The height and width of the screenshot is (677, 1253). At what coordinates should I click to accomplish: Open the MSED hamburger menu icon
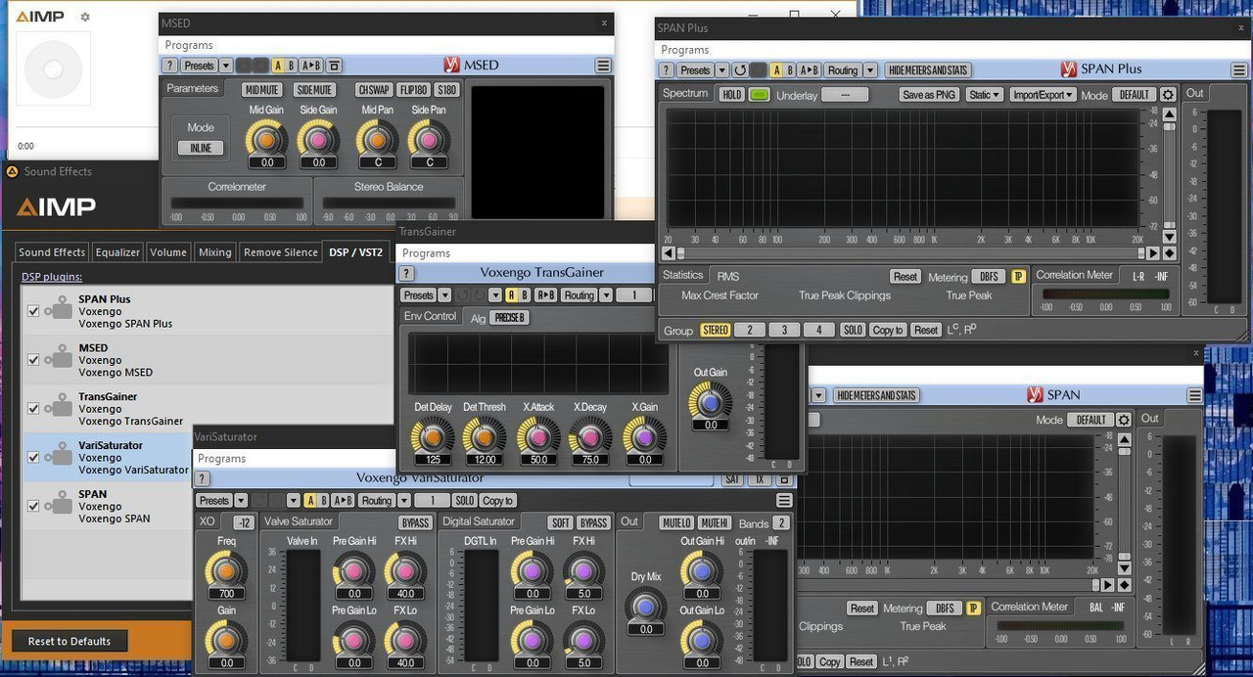[603, 66]
